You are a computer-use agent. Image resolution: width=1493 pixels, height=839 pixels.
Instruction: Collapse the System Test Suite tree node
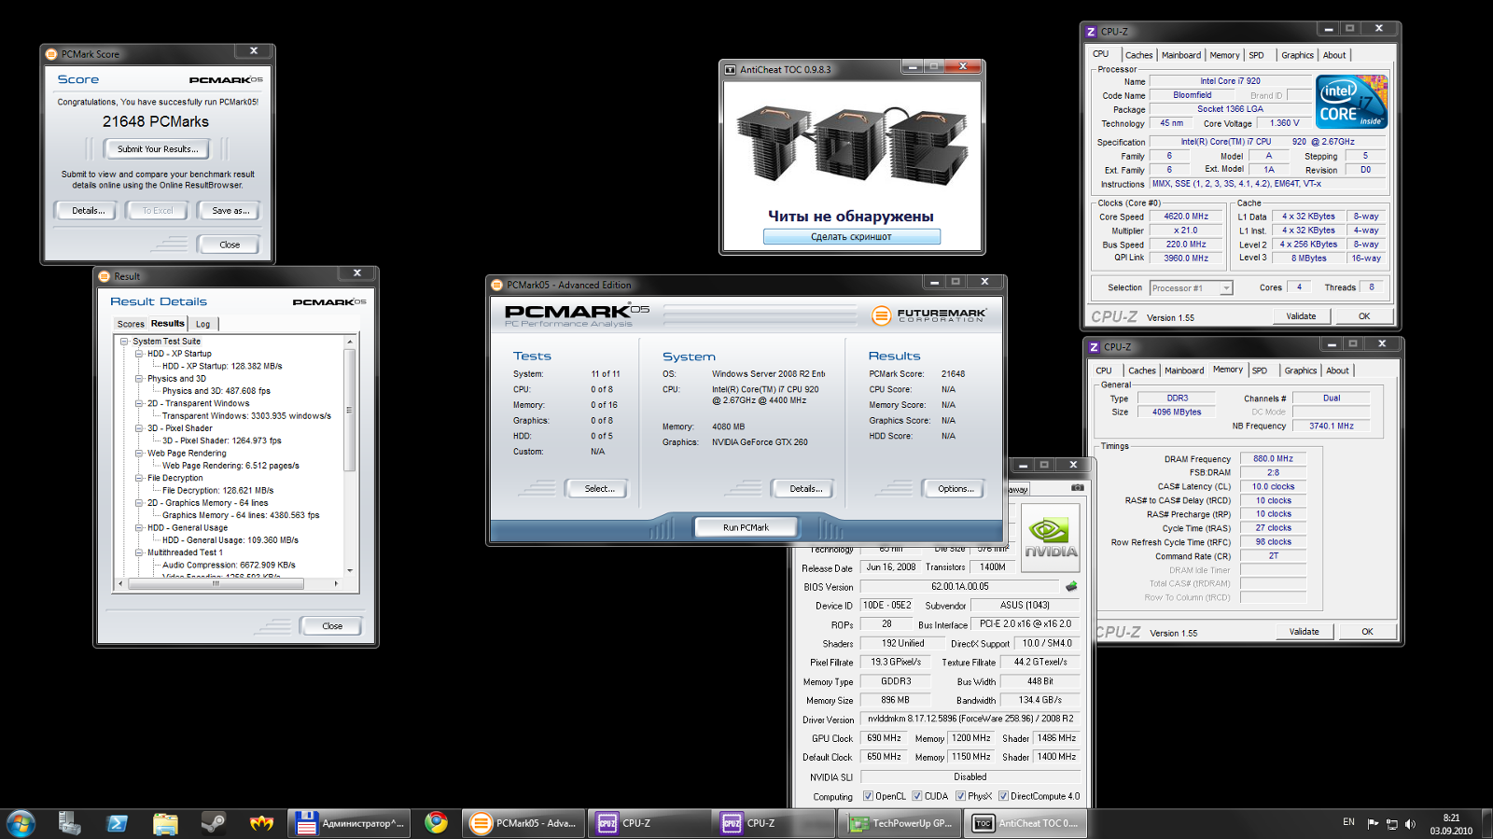[124, 342]
